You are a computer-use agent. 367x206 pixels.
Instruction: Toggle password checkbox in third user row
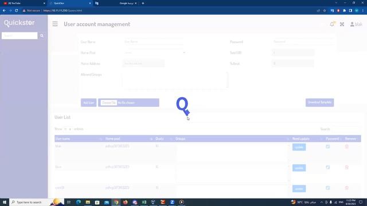pos(327,188)
